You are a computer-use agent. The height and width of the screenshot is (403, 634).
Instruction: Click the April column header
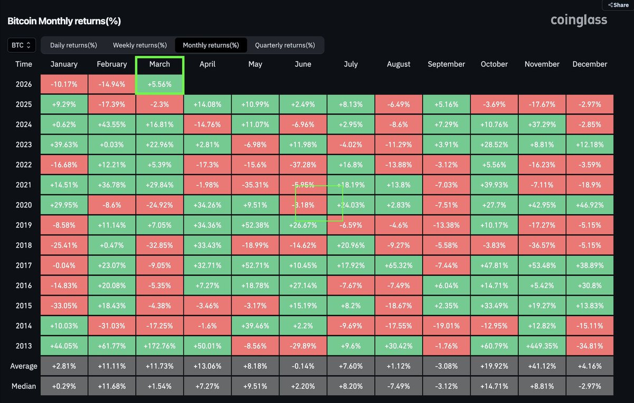(207, 64)
